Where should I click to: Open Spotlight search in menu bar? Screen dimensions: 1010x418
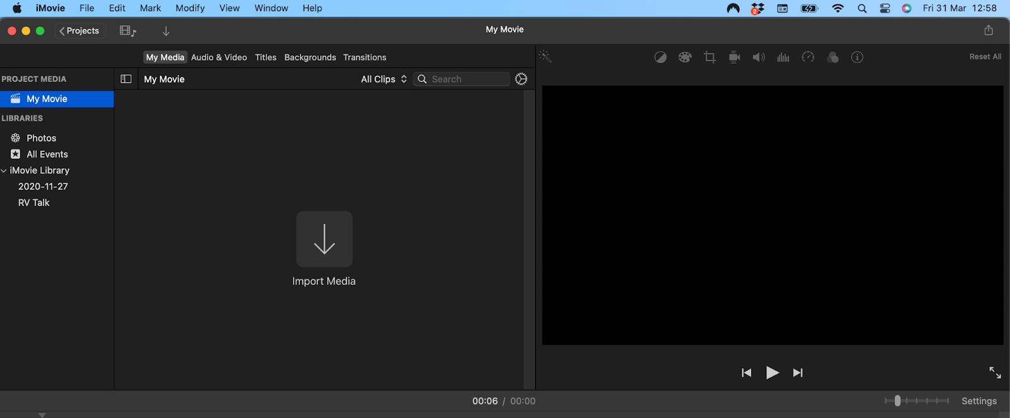pyautogui.click(x=862, y=8)
